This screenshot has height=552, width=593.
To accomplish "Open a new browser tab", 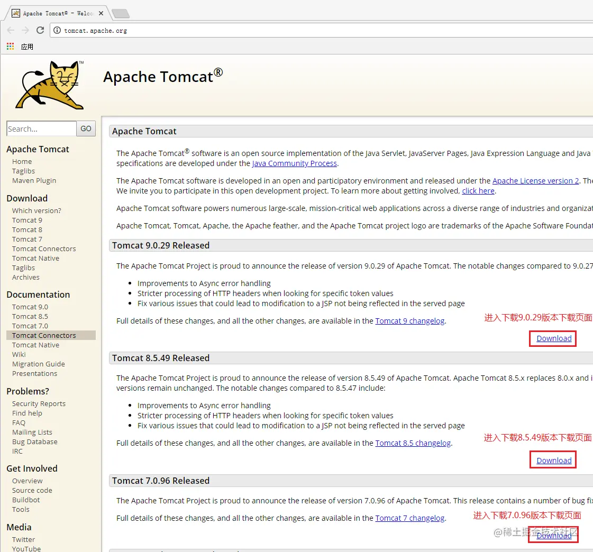I will tap(121, 14).
